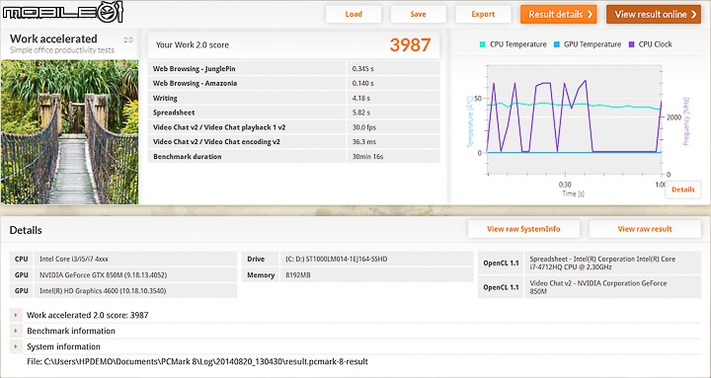Click the jungle bridge thumbnail image
The width and height of the screenshot is (711, 378).
(x=69, y=132)
